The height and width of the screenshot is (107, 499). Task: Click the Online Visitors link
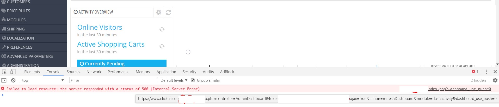tap(100, 27)
